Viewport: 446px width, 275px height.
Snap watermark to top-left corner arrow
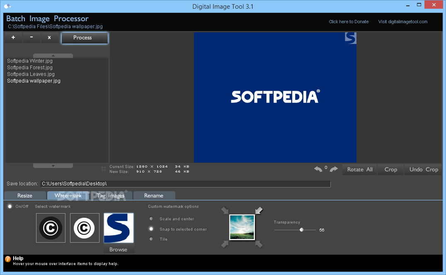coord(225,210)
